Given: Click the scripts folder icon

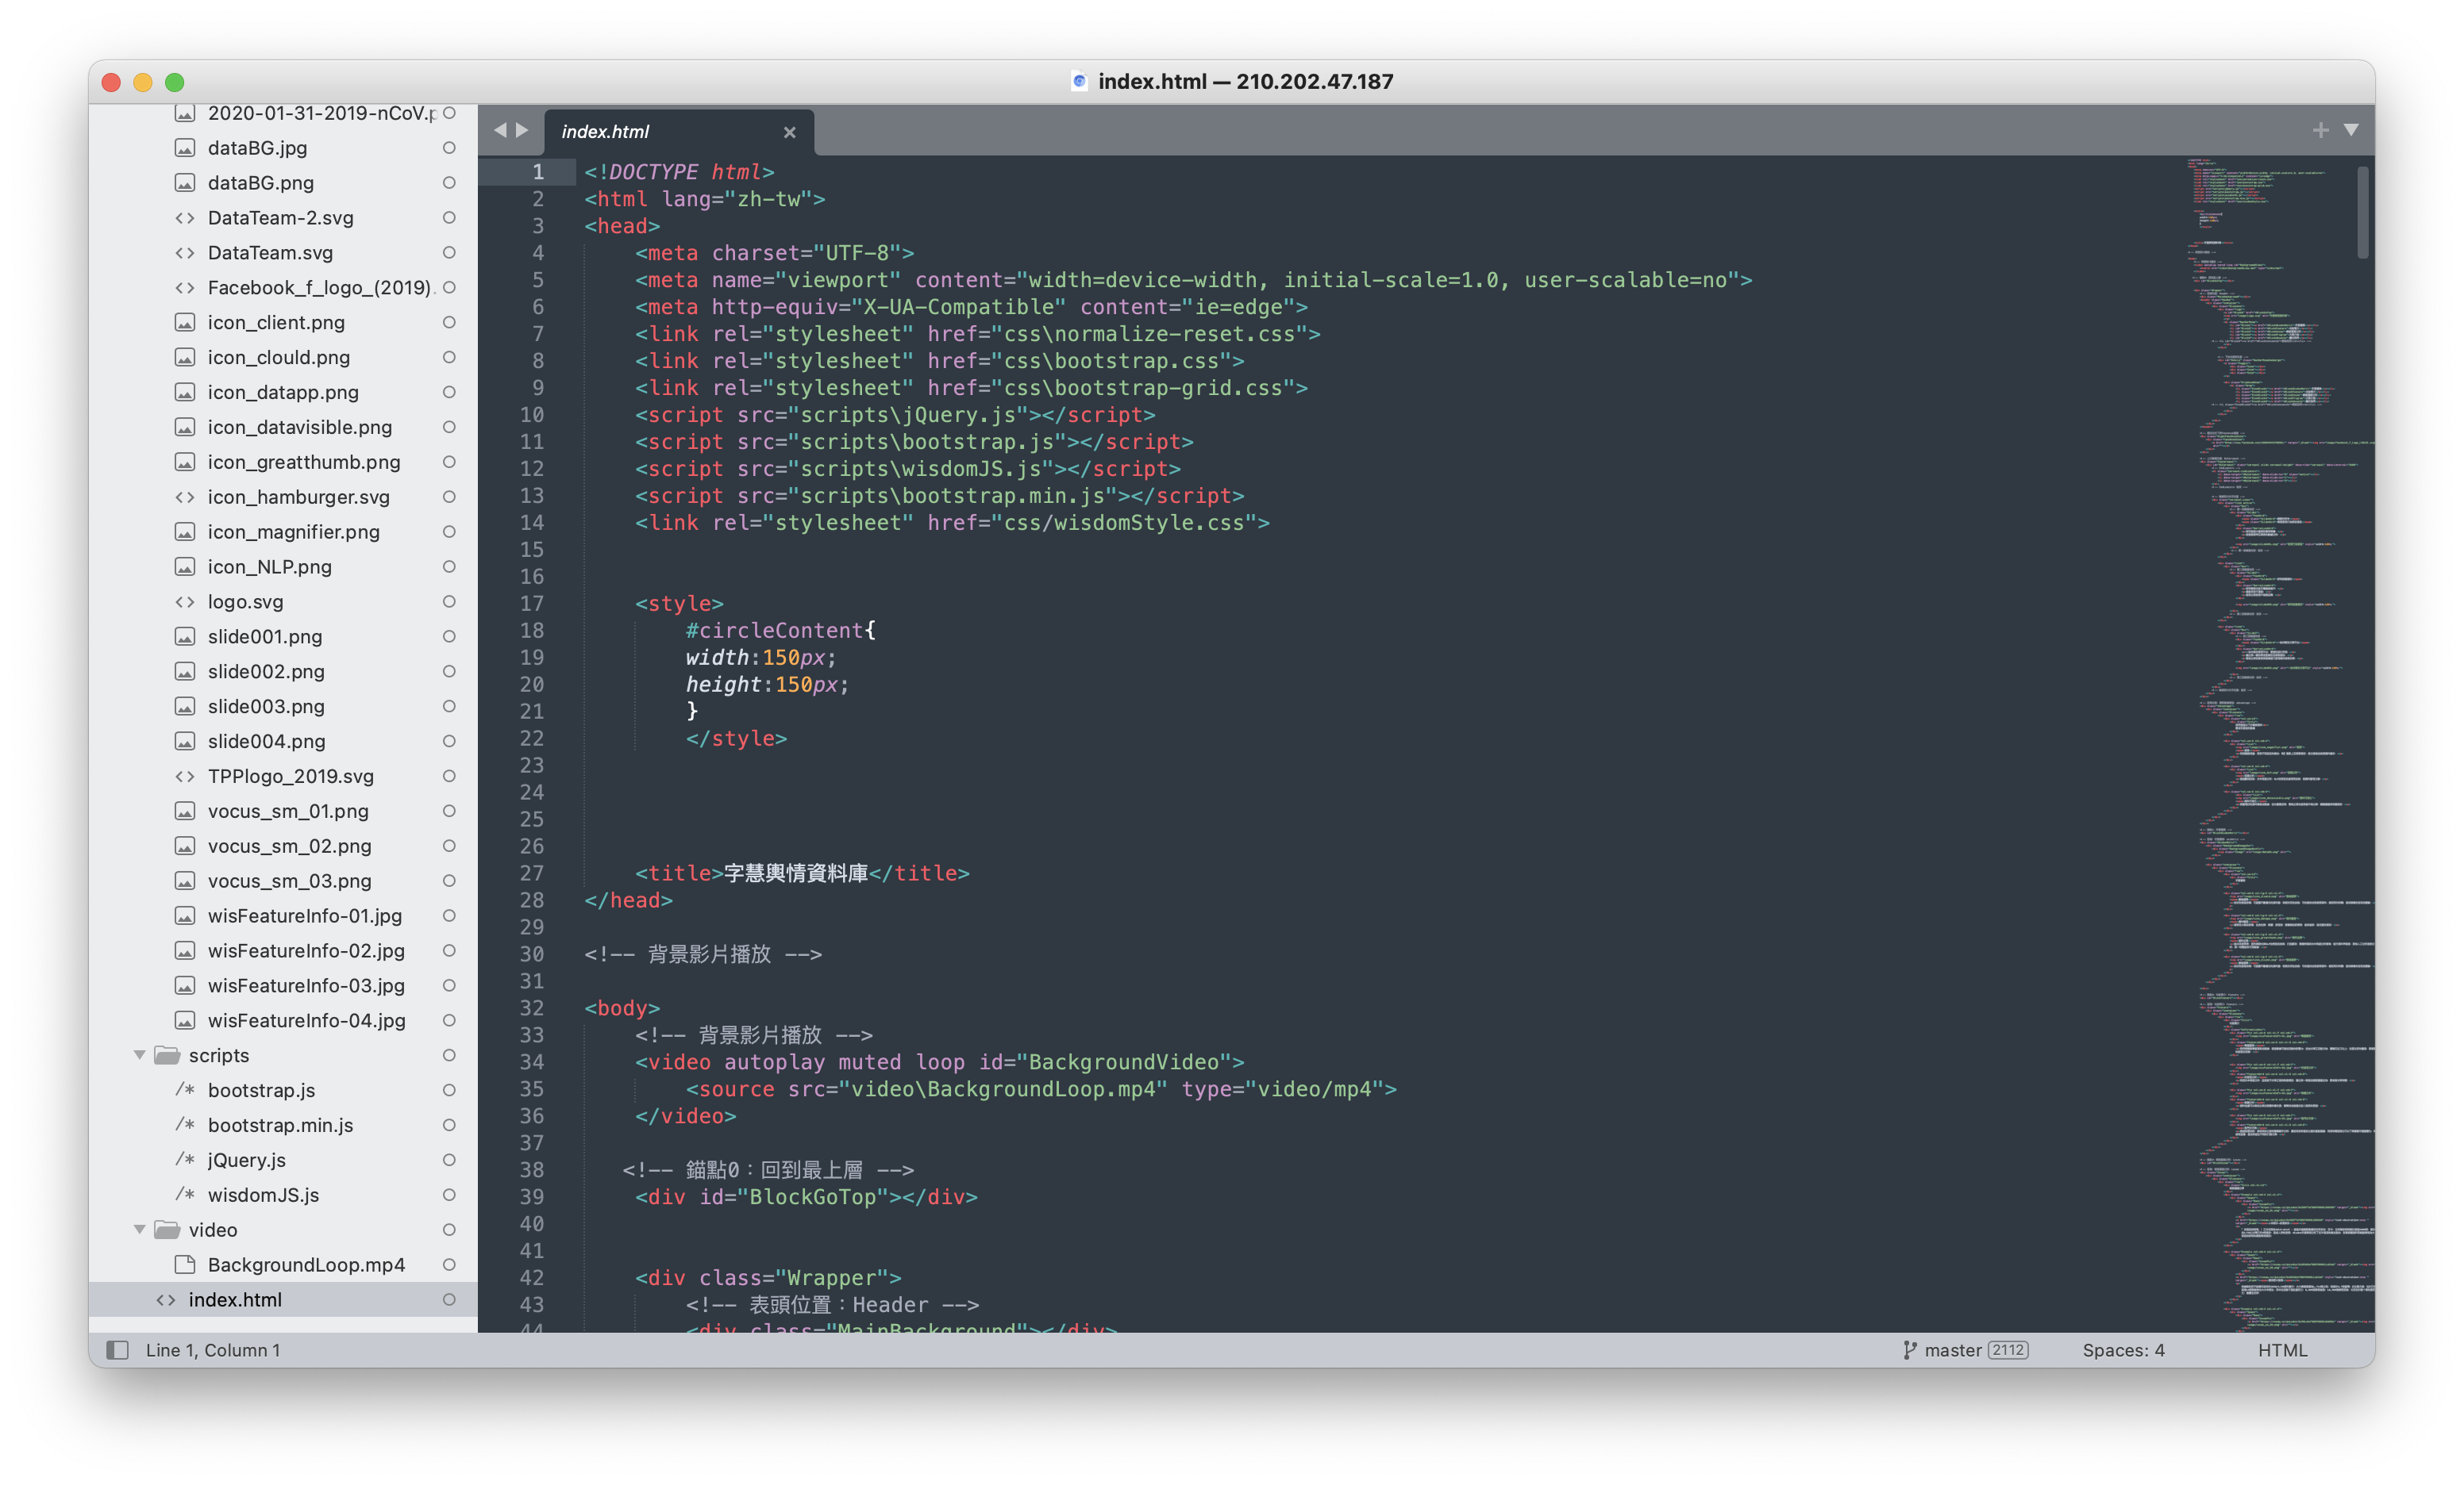Looking at the screenshot, I should tap(167, 1055).
